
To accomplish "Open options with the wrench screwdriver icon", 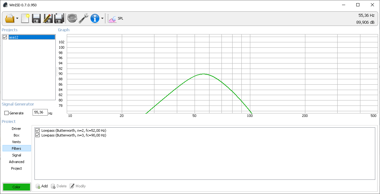I will [x=84, y=18].
